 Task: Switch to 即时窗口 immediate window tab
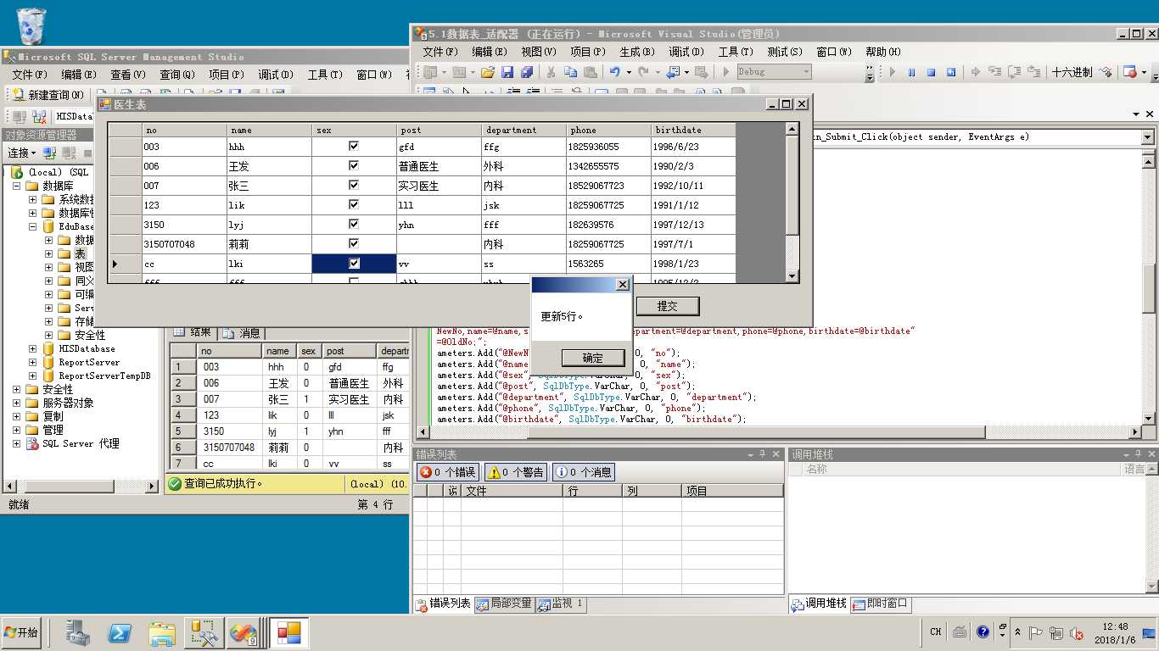(881, 604)
